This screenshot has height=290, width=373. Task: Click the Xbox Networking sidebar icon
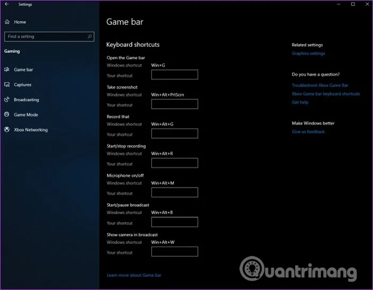click(7, 130)
